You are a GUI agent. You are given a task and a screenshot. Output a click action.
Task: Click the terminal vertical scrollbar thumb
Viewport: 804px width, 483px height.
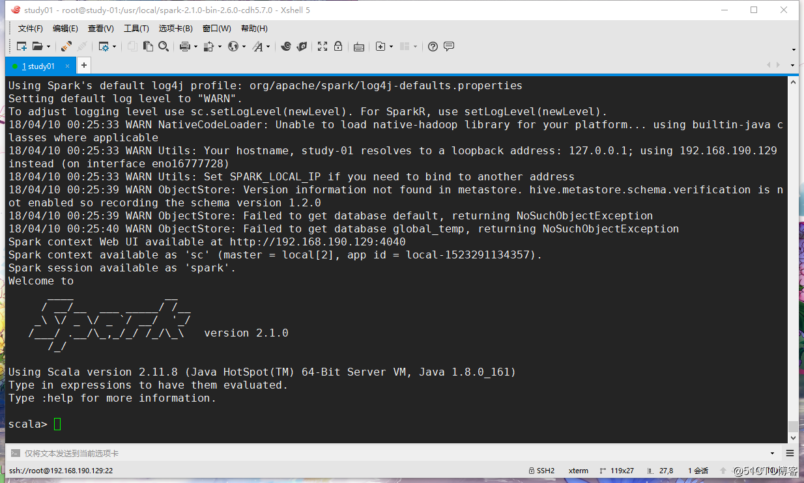793,426
